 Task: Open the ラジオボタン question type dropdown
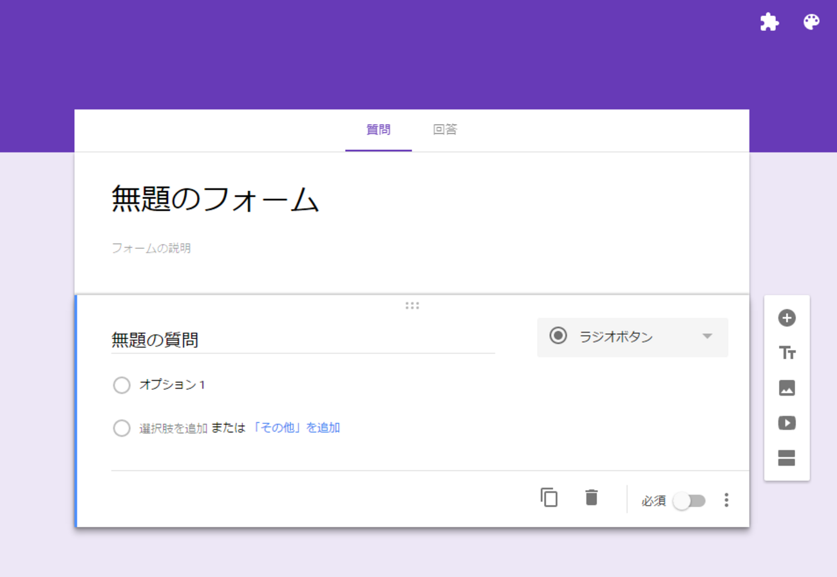tap(632, 337)
